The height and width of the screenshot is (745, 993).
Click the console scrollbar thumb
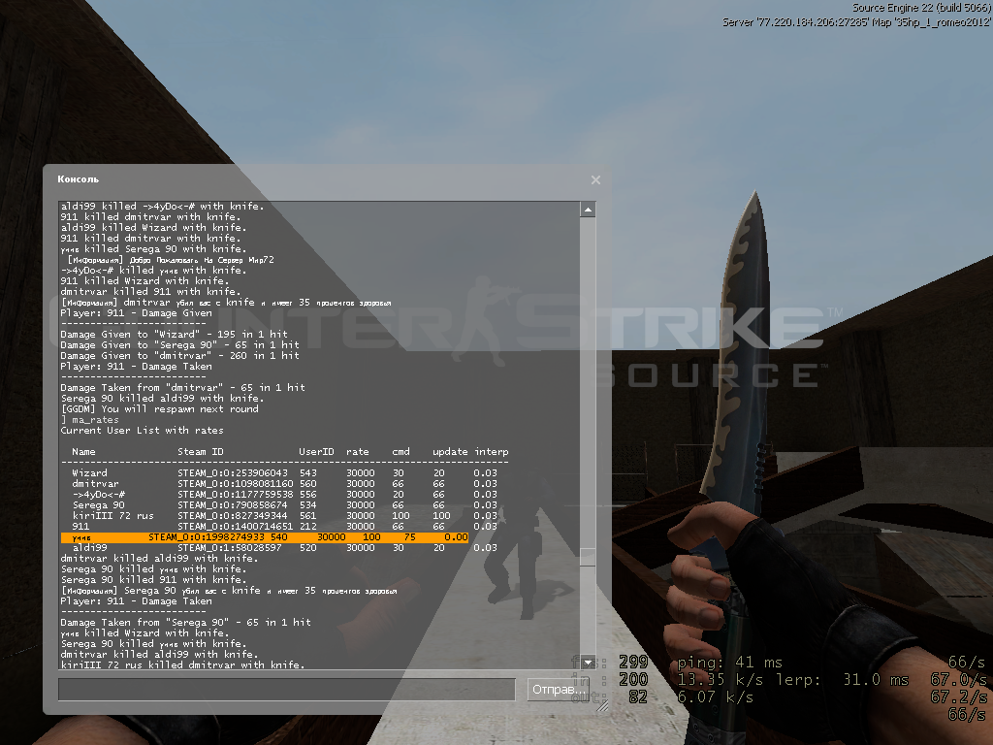(x=588, y=557)
